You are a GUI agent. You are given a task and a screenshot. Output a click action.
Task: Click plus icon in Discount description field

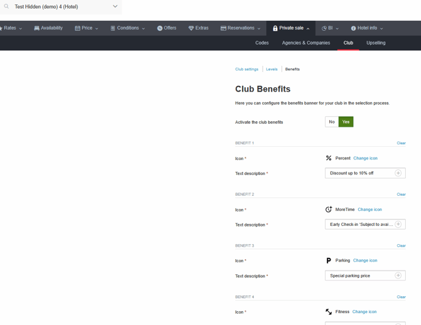pos(398,173)
